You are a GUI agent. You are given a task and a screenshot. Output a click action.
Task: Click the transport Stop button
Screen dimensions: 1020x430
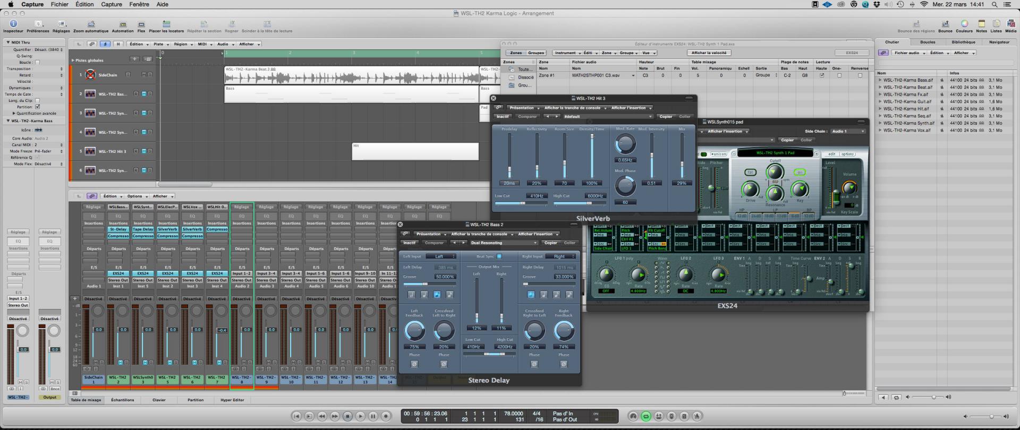click(x=347, y=416)
